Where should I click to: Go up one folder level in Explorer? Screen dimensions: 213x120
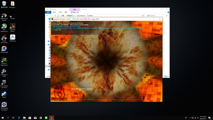[55, 16]
